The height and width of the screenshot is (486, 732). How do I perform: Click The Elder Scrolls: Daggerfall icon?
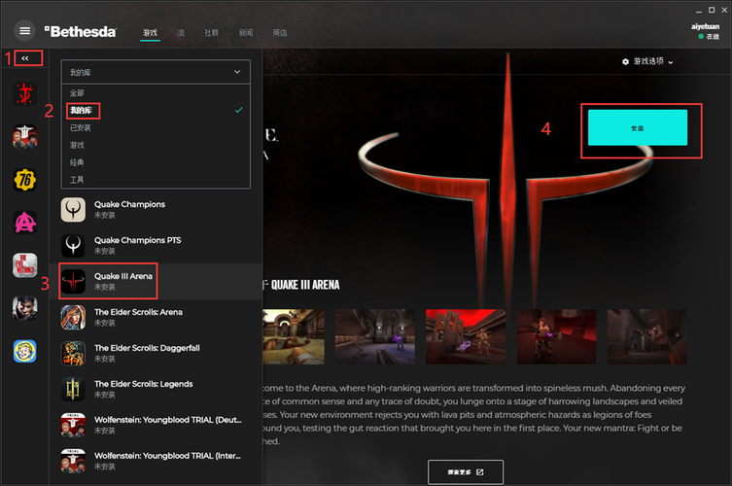pos(73,354)
